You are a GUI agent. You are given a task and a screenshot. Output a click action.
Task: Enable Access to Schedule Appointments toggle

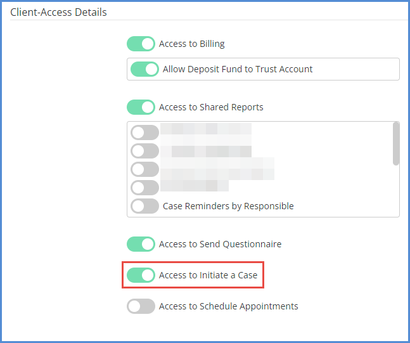coord(141,306)
